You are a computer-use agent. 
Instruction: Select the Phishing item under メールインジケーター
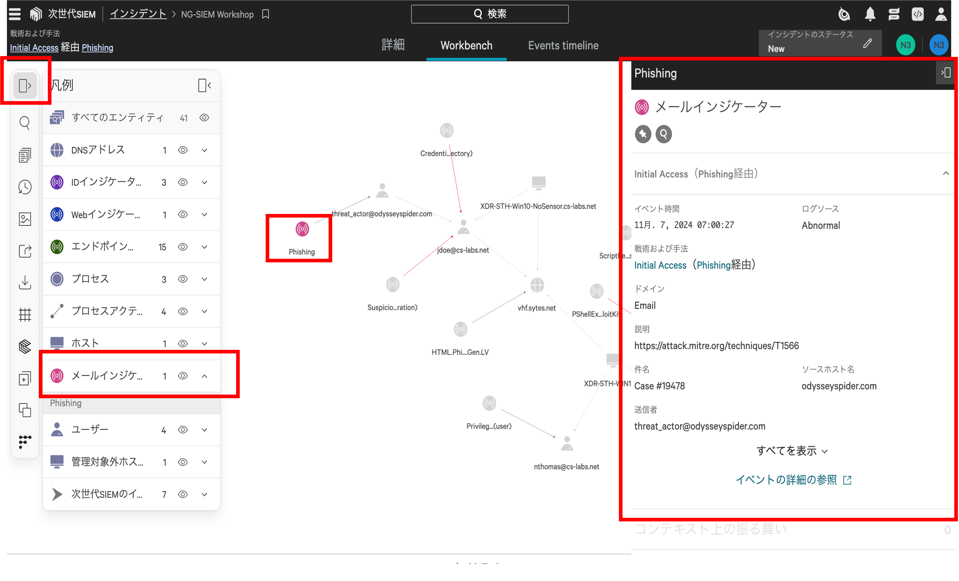[x=131, y=403]
